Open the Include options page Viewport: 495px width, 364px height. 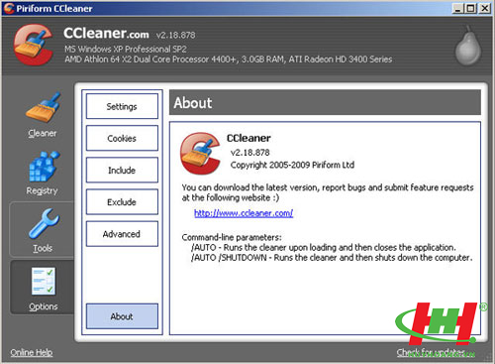point(122,171)
